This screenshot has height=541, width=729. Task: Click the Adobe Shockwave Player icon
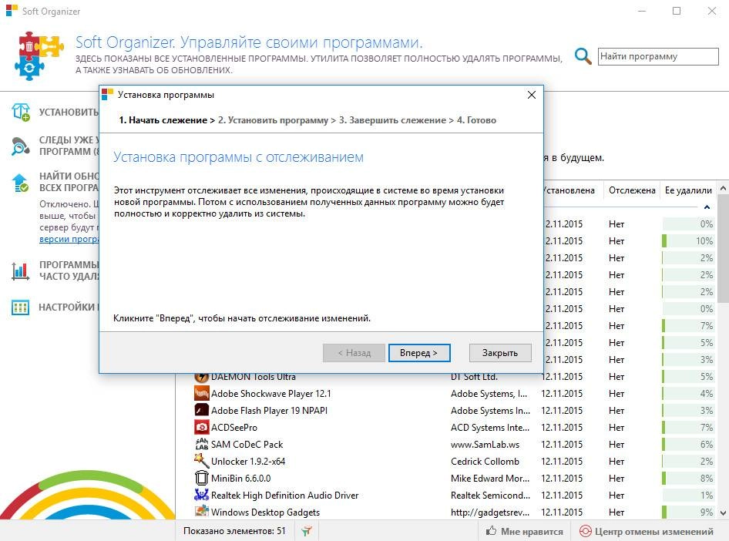(201, 394)
